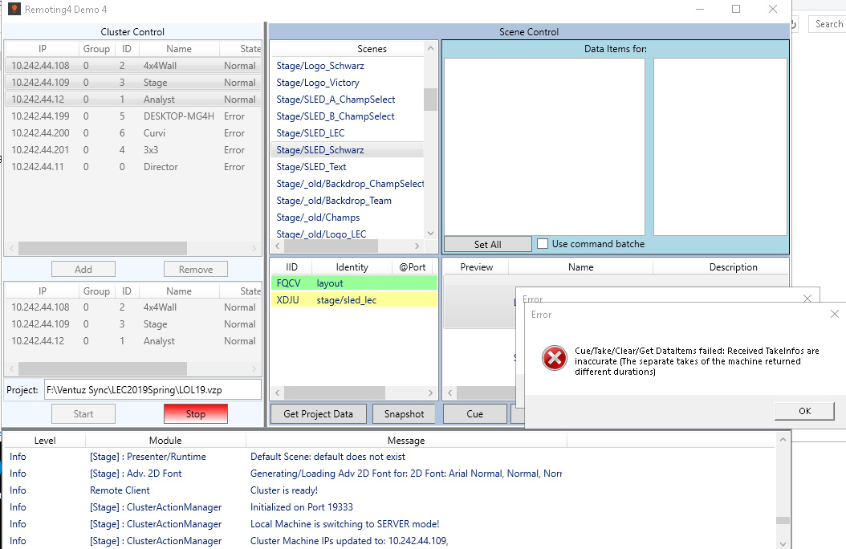Click the Get Project Data button
The width and height of the screenshot is (846, 549).
318,414
